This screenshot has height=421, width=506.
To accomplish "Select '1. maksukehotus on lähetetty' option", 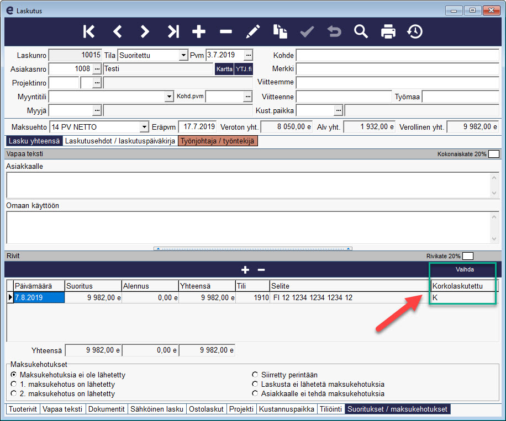I will click(14, 384).
